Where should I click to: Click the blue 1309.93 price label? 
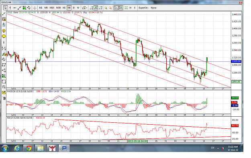(x=236, y=61)
